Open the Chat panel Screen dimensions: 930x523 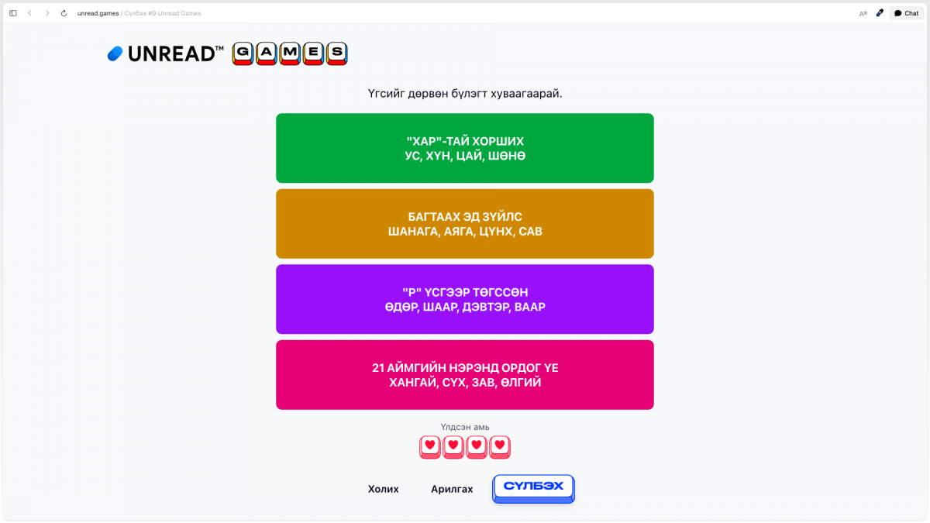906,13
